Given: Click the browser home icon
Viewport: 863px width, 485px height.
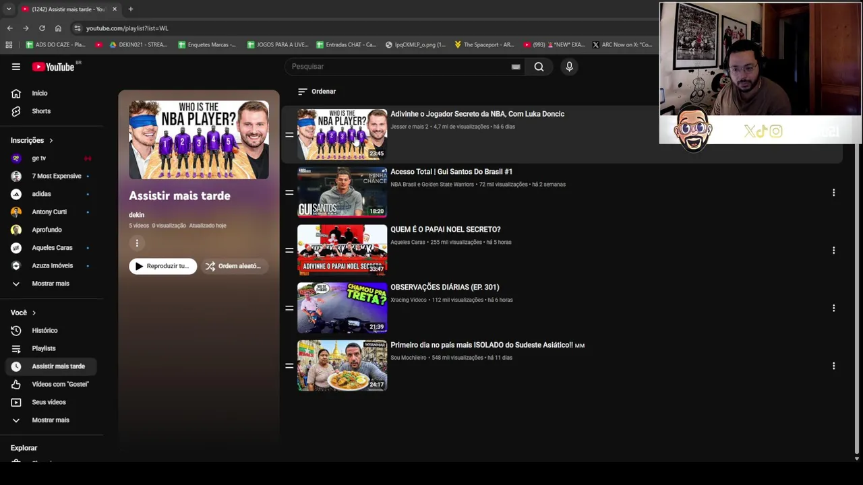Looking at the screenshot, I should click(58, 28).
